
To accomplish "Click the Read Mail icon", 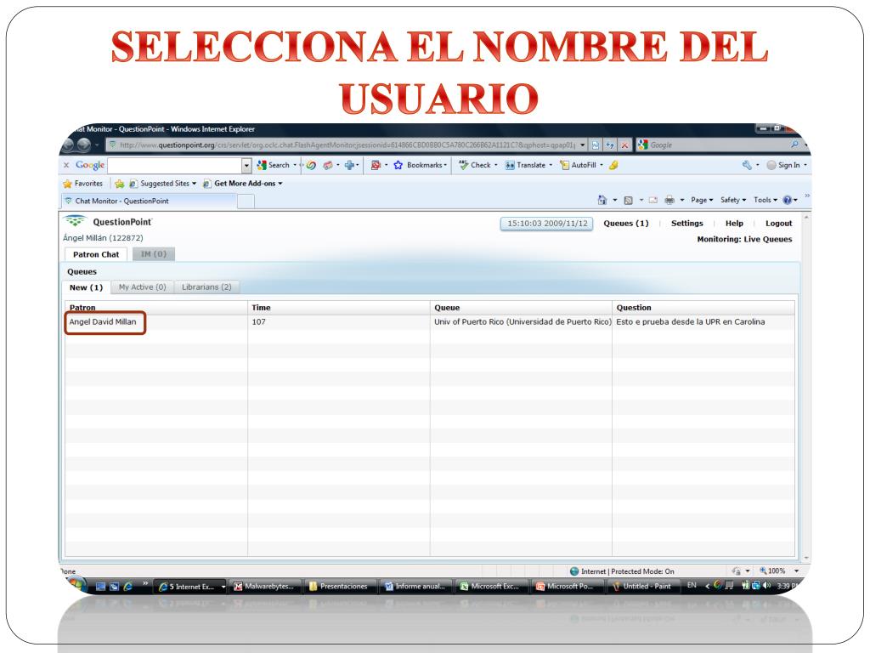I will point(653,200).
